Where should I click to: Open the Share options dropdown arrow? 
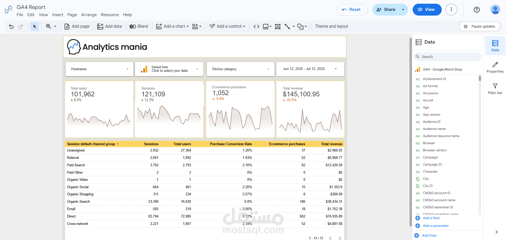pos(403,10)
